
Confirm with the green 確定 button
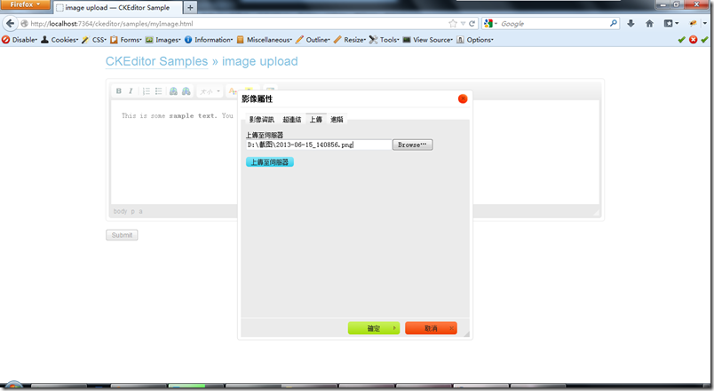tap(374, 328)
